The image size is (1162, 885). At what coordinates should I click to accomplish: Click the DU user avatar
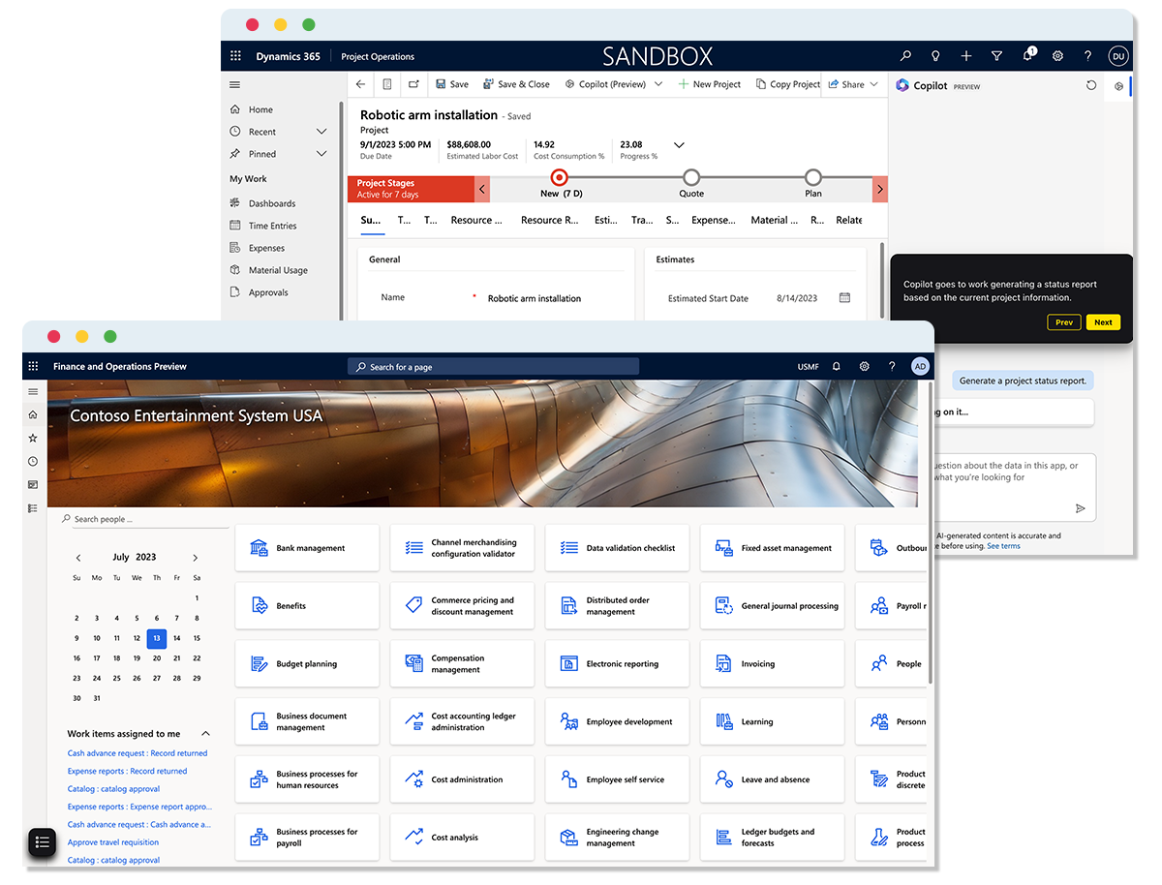[1118, 56]
